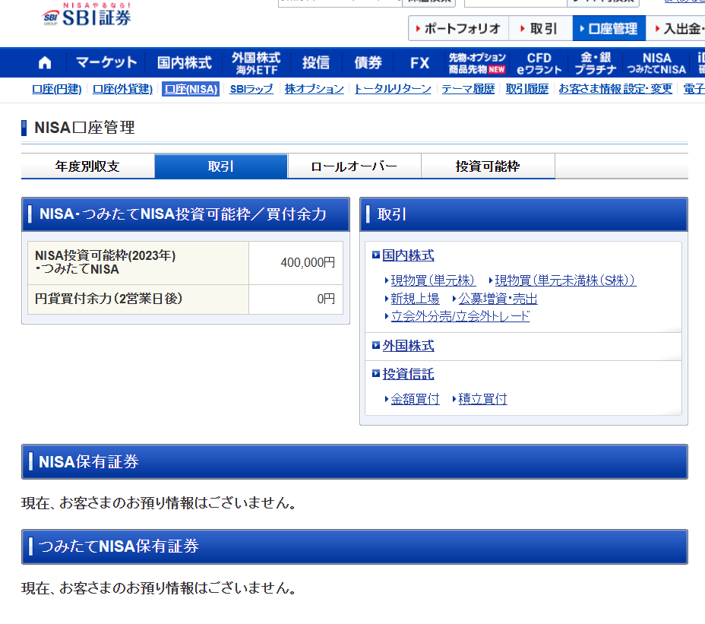This screenshot has height=624, width=705.
Task: Open テーマ履歴 link
Action: click(x=468, y=89)
